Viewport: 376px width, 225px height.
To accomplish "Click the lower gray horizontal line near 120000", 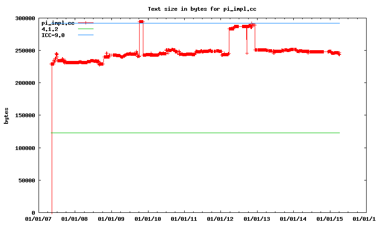I will pyautogui.click(x=188, y=133).
